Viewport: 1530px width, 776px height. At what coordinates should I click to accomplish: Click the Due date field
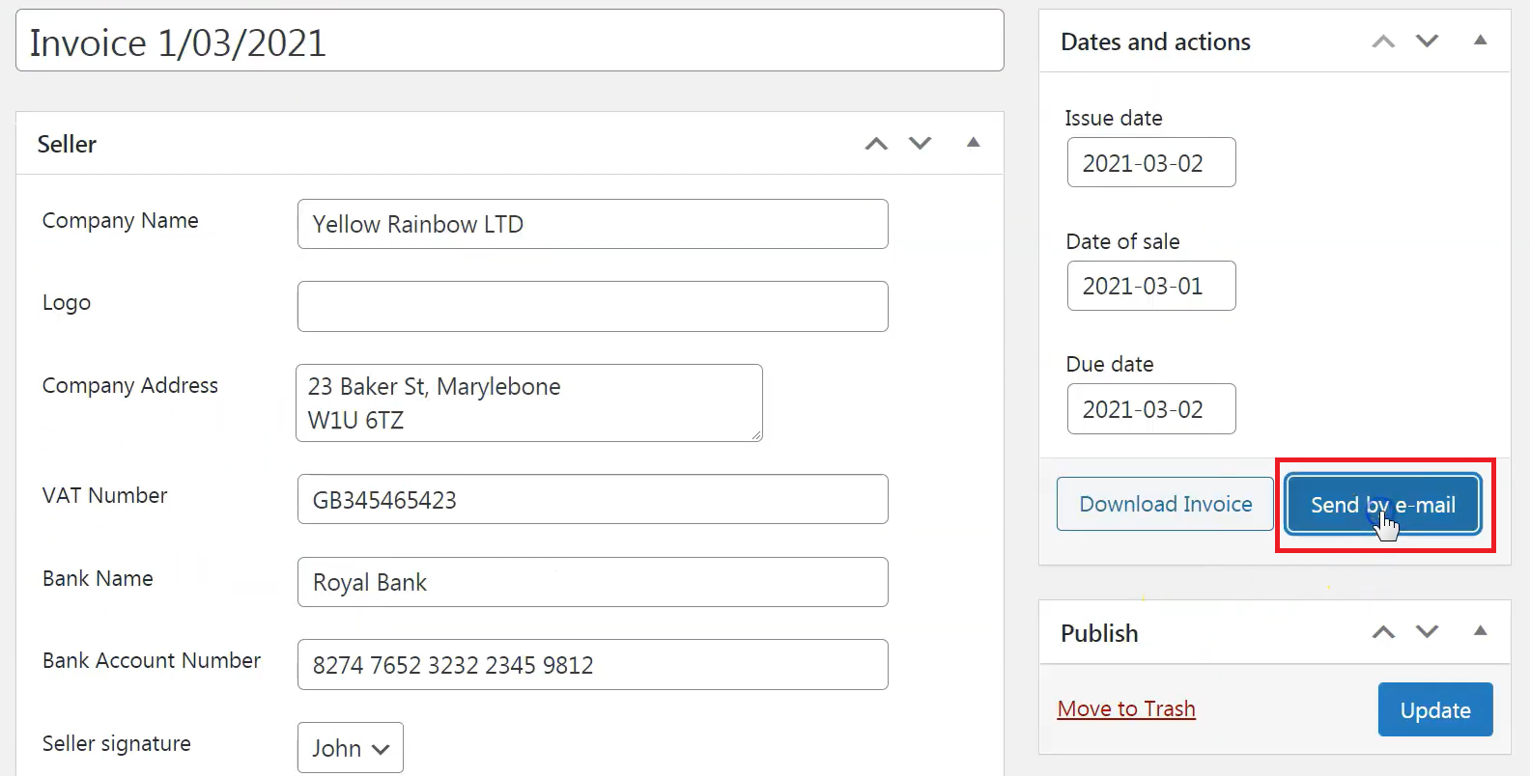(1151, 409)
